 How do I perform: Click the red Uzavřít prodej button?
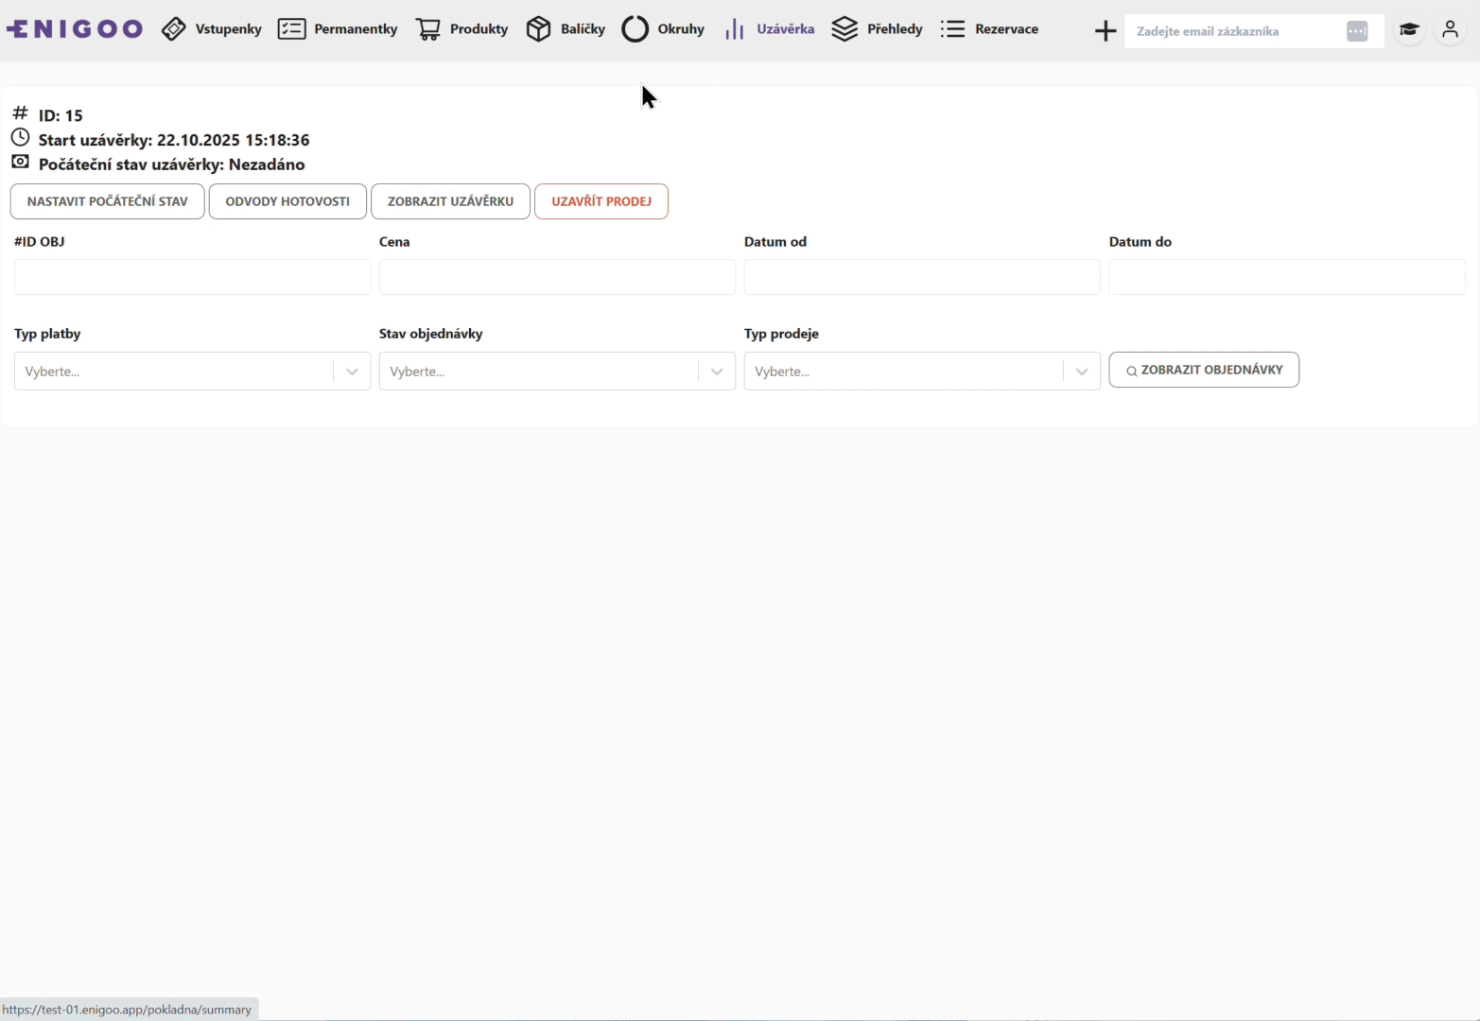pos(601,201)
